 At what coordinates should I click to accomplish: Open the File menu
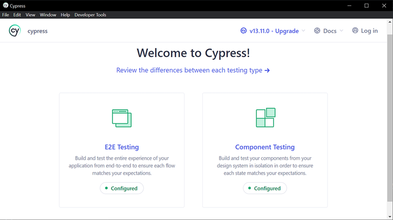click(6, 15)
